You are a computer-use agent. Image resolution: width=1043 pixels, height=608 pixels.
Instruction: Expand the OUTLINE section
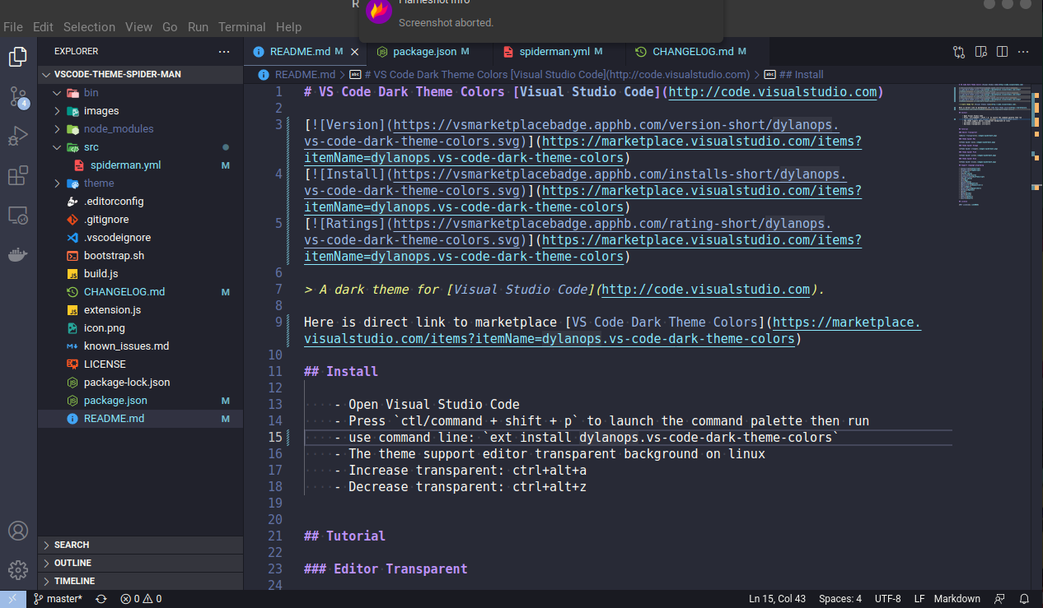[140, 563]
